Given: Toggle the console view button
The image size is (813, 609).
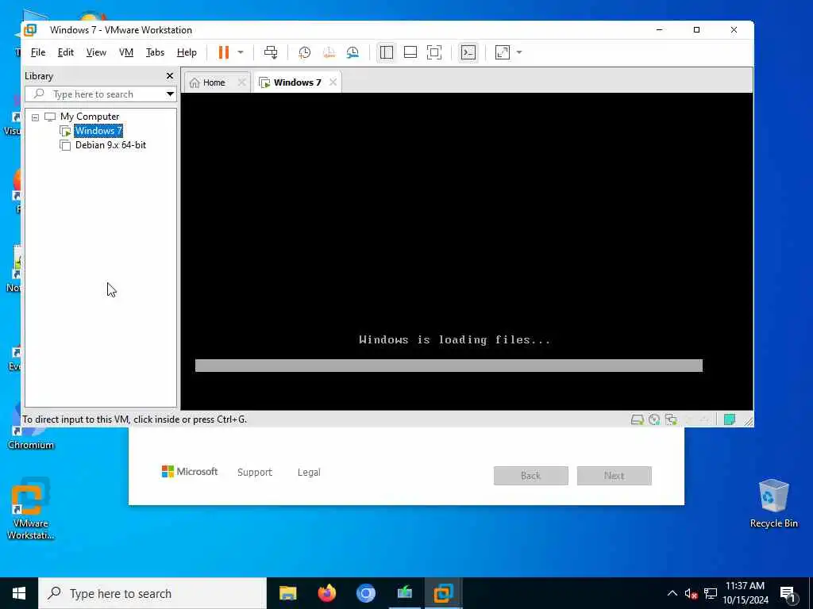Looking at the screenshot, I should [468, 52].
